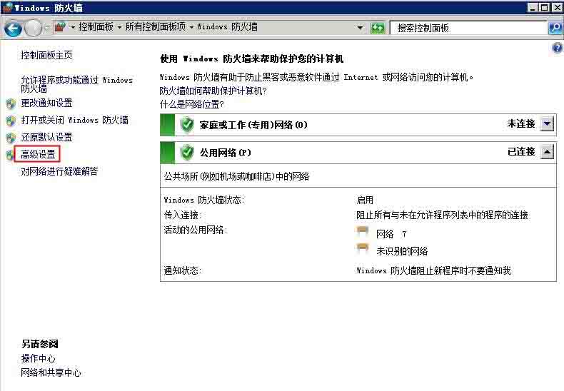This screenshot has height=391, width=564.
Task: Open 打开或关闭 Windows 防火墙 link
Action: [74, 120]
